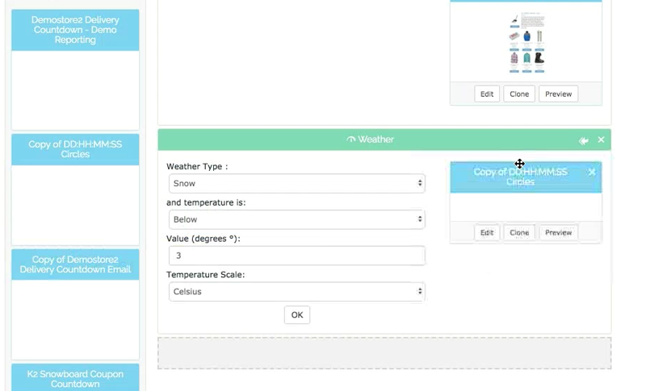Click the Weather header title text

pyautogui.click(x=375, y=139)
